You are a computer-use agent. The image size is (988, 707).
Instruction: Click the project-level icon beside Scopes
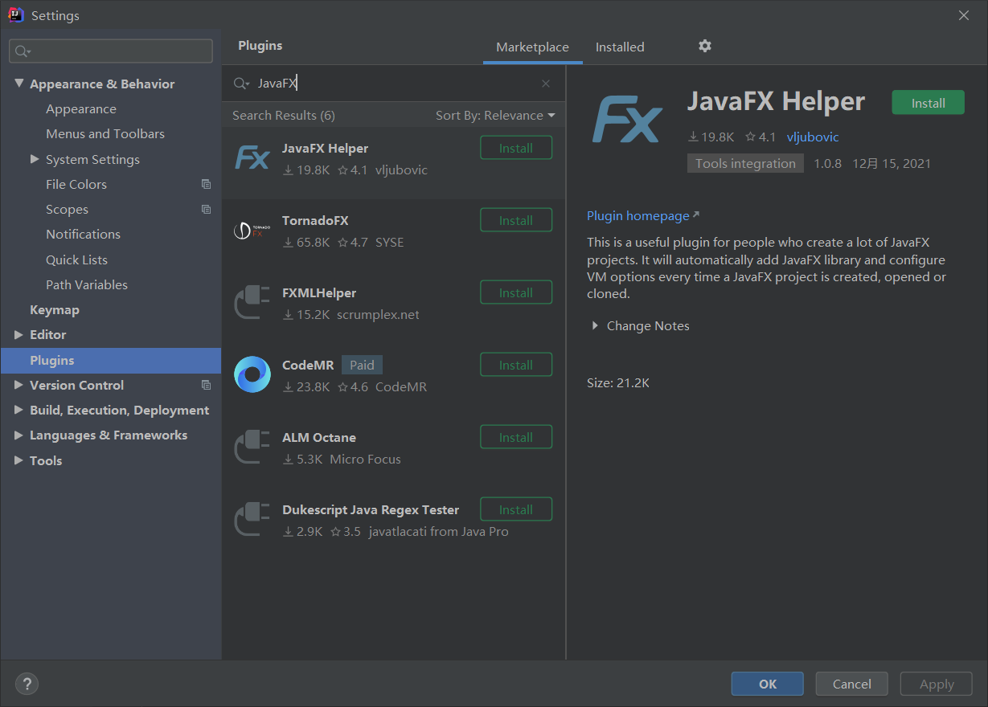pos(206,209)
